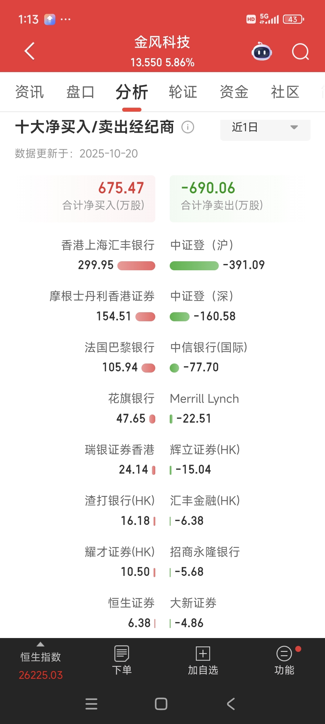Tap the search magnifier icon
The image size is (325, 724).
(x=300, y=52)
